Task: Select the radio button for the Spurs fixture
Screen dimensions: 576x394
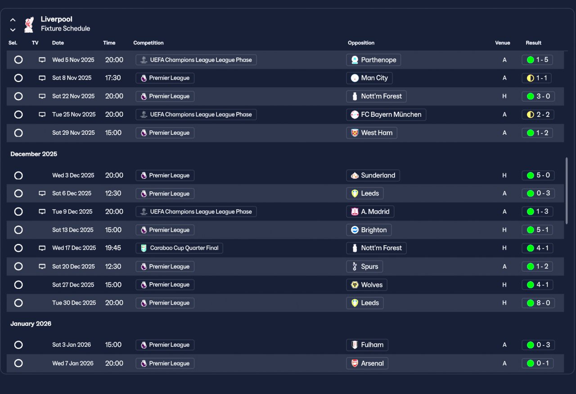Action: point(18,266)
